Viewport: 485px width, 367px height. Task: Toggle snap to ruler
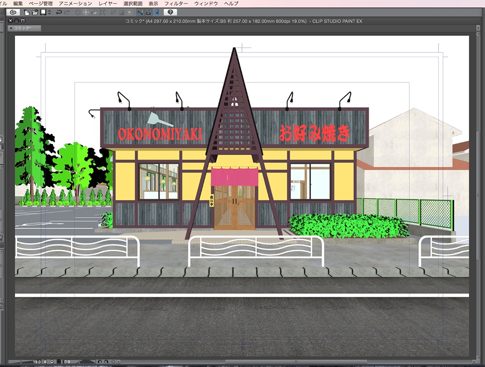[x=140, y=12]
